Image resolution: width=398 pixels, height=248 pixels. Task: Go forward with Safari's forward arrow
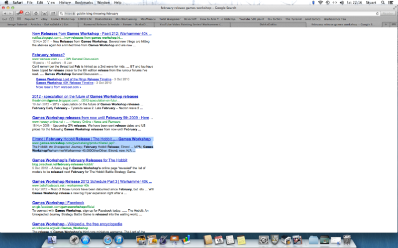pyautogui.click(x=10, y=13)
